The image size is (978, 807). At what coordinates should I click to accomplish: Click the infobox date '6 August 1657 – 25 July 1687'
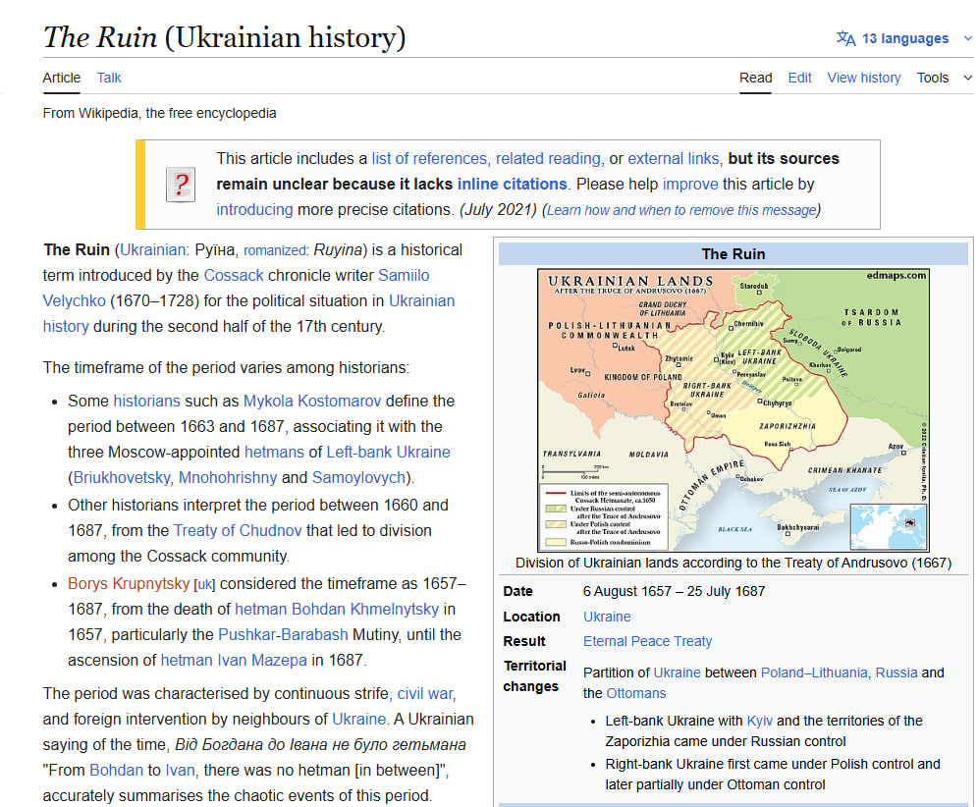(674, 592)
